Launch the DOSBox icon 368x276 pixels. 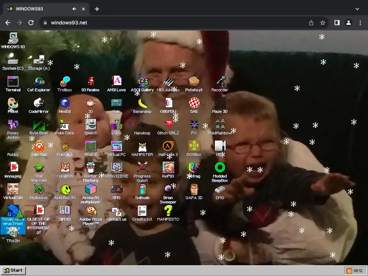194,149
